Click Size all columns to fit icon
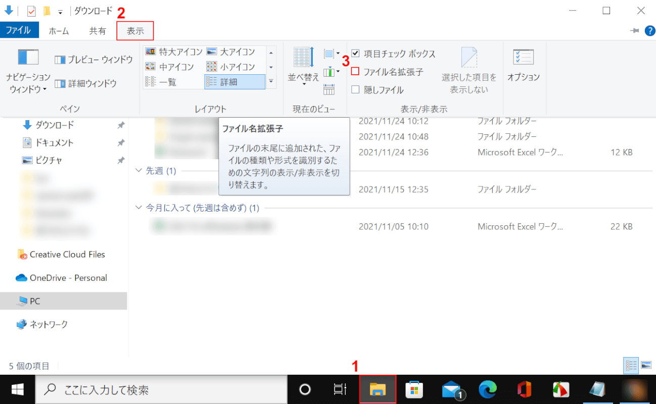656x404 pixels. 329,90
